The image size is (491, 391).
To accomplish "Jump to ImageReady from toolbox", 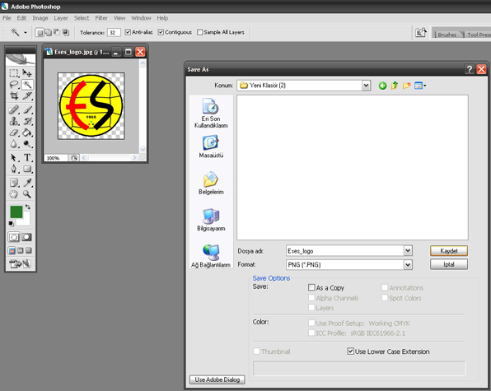I will 21,264.
